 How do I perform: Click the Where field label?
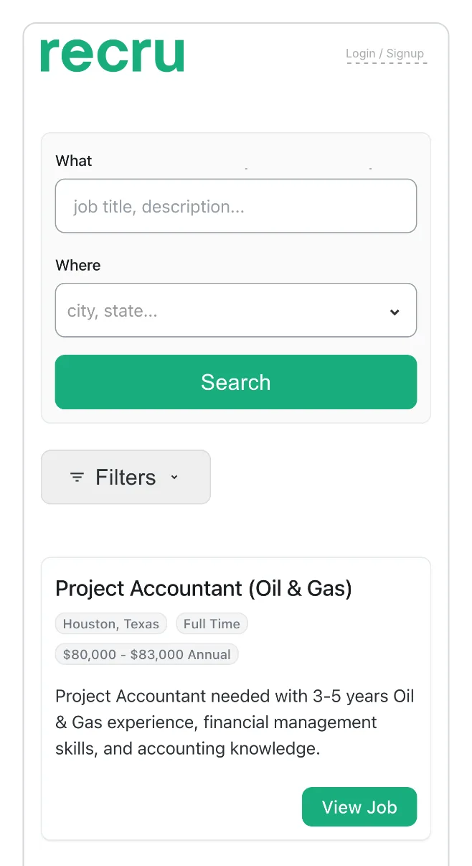click(x=77, y=265)
